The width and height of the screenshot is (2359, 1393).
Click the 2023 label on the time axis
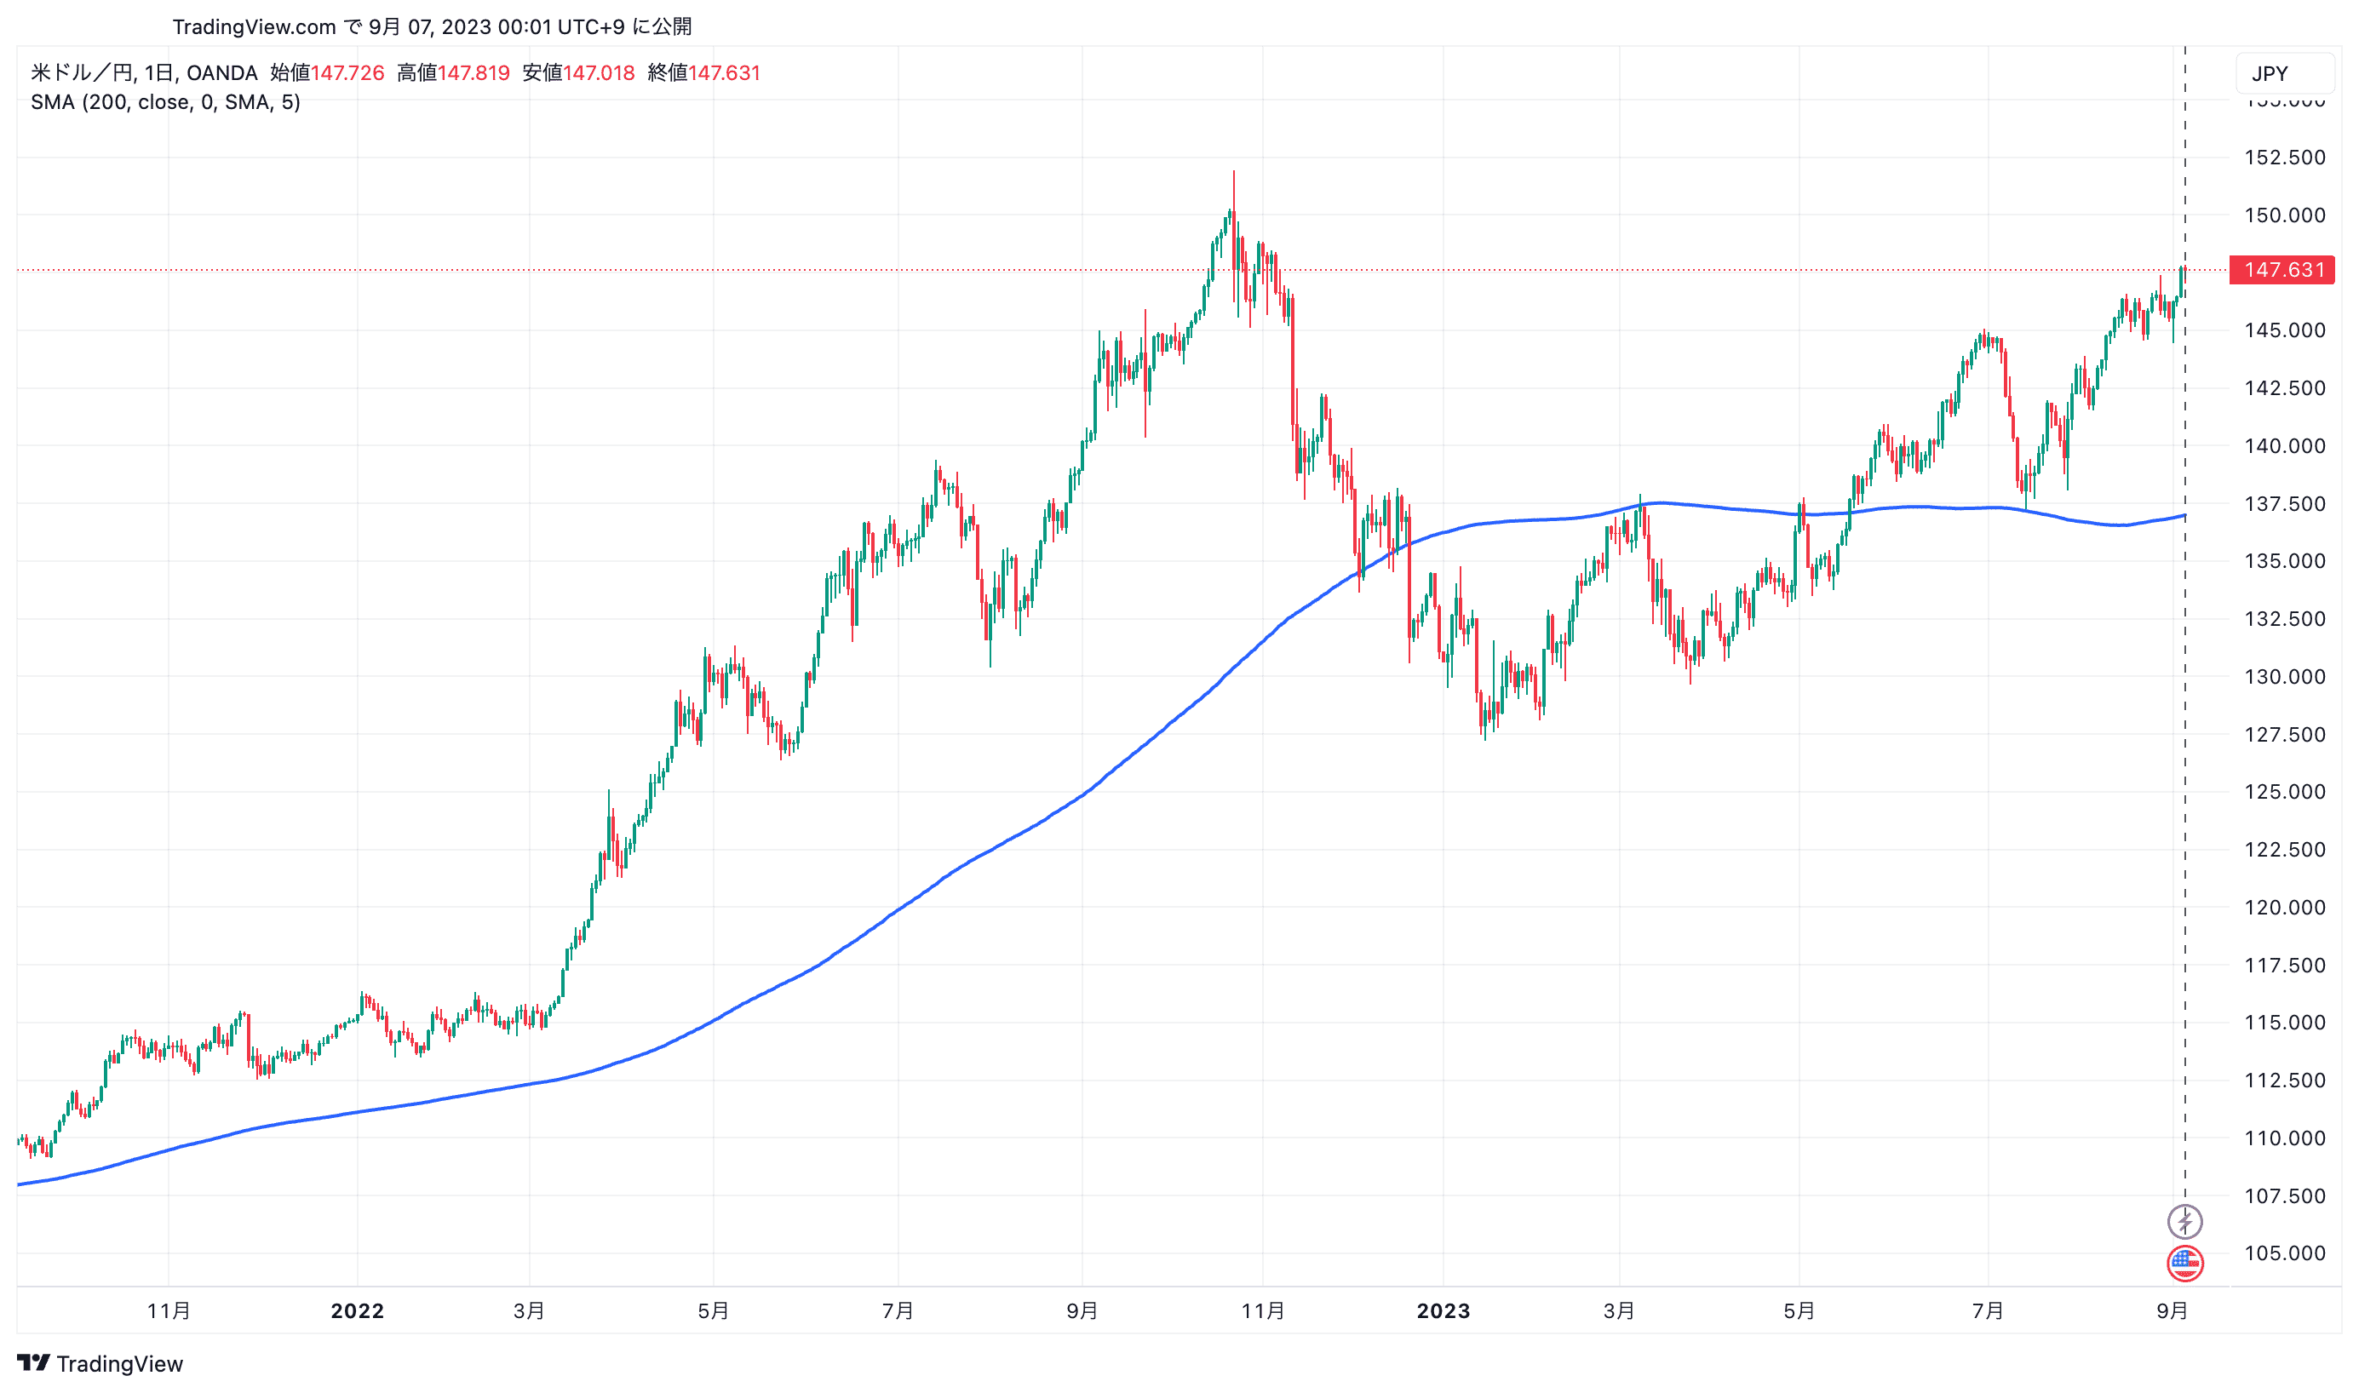(1443, 1310)
